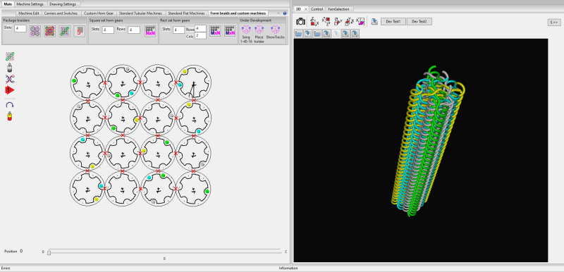
Task: Click the magenta NxN square horn gear icon
Action: (x=150, y=31)
